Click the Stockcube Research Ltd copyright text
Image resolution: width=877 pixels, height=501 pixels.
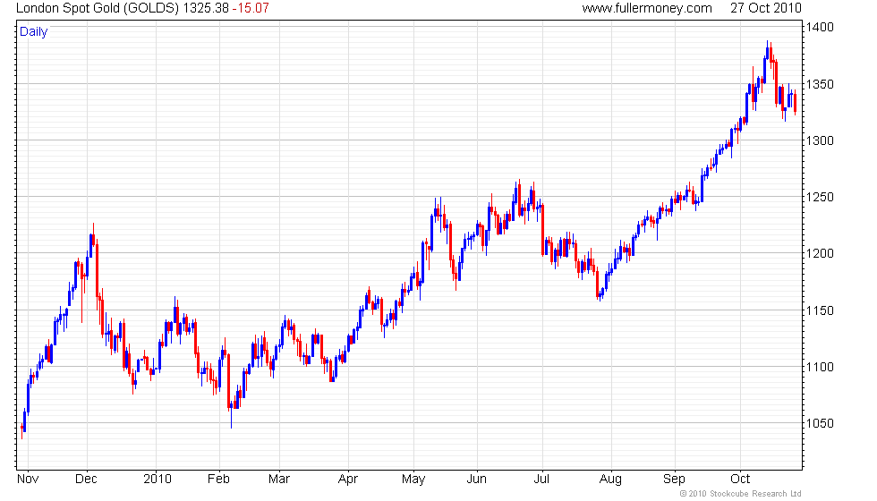pyautogui.click(x=740, y=494)
